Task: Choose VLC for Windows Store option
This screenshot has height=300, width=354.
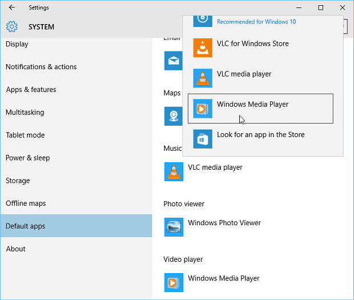Action: [x=260, y=47]
